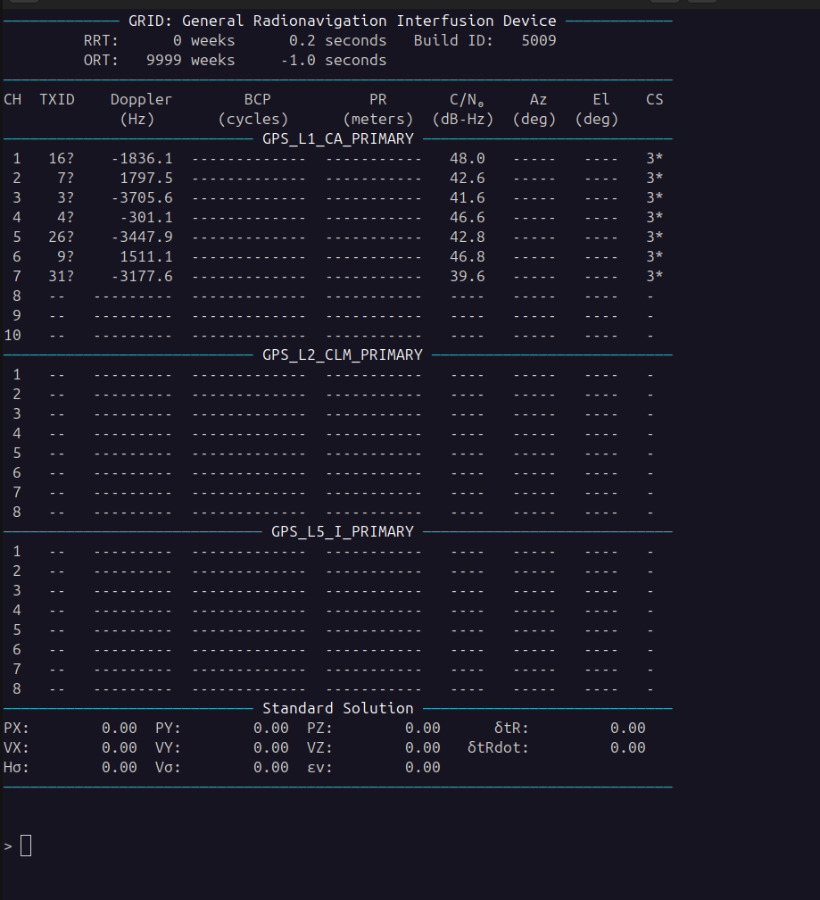
Task: Select TXID 26? in channel 5
Action: pos(62,237)
